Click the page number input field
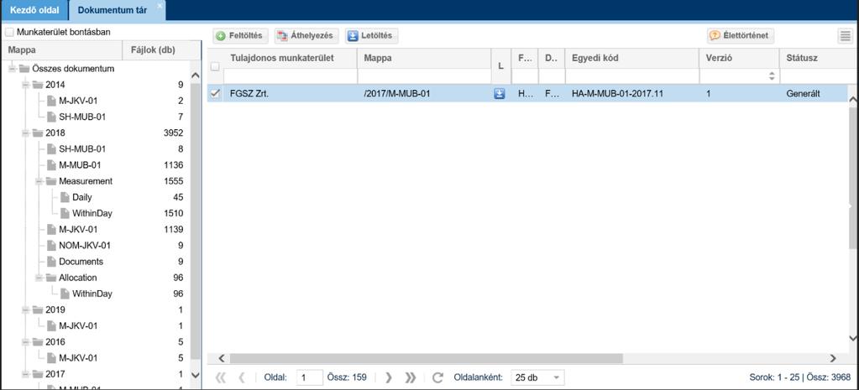859x390 pixels. pos(310,377)
